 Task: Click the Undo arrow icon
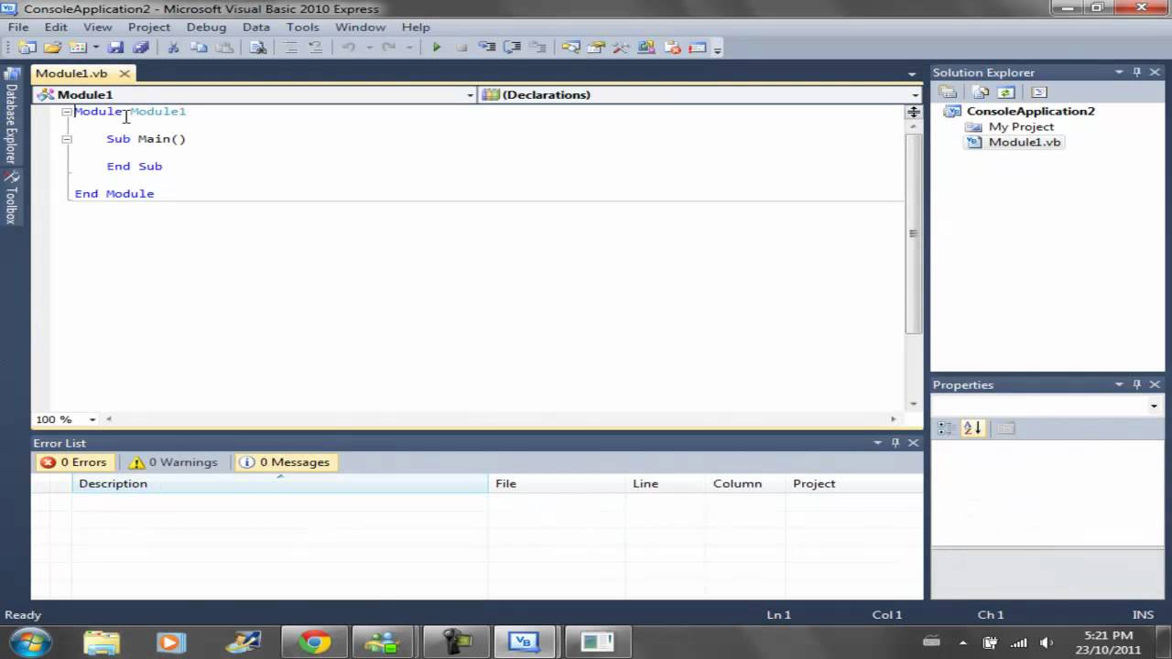point(348,48)
